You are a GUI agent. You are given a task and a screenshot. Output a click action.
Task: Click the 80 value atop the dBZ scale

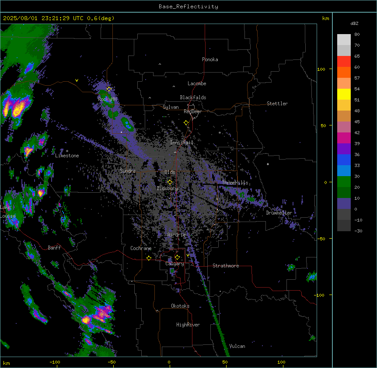pyautogui.click(x=357, y=35)
